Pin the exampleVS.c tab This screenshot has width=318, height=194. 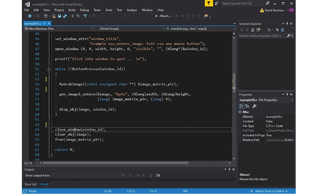point(44,24)
